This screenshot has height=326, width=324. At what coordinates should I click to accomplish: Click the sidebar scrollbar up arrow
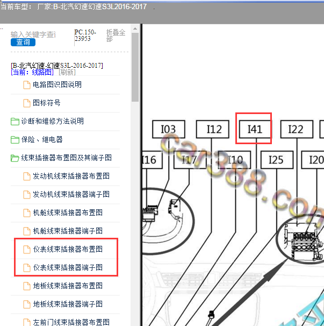[135, 29]
